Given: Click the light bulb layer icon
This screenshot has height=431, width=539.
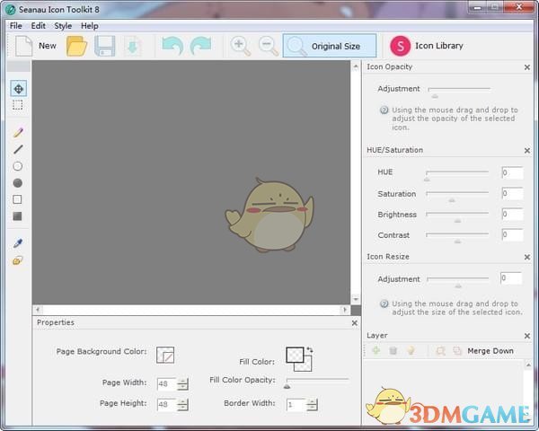Looking at the screenshot, I should [x=411, y=350].
